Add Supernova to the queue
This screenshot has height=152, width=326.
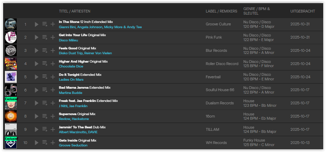click(x=45, y=116)
